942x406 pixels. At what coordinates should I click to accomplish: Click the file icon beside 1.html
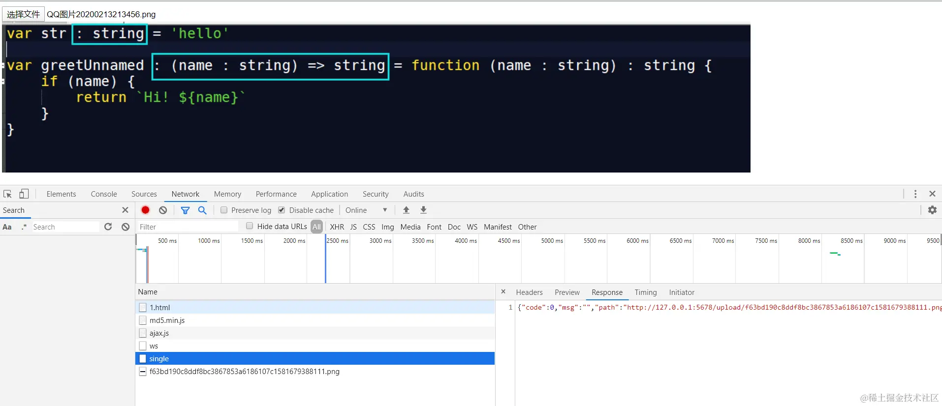143,307
